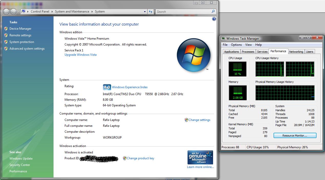Image resolution: width=325 pixels, height=180 pixels.
Task: Click the left CPU Usage History graph
Action: pos(270,69)
